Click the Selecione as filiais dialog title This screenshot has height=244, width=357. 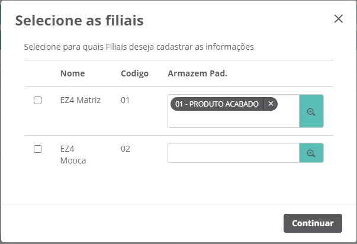[79, 21]
